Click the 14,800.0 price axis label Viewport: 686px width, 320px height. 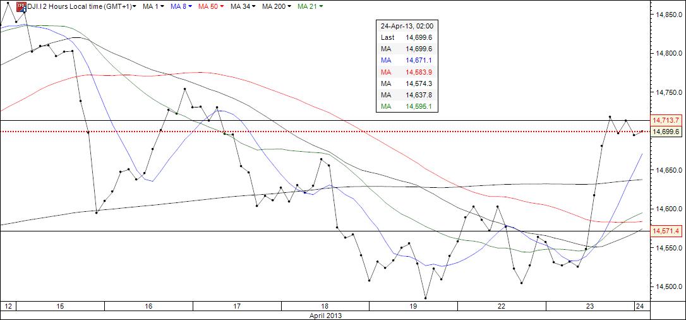coord(668,53)
